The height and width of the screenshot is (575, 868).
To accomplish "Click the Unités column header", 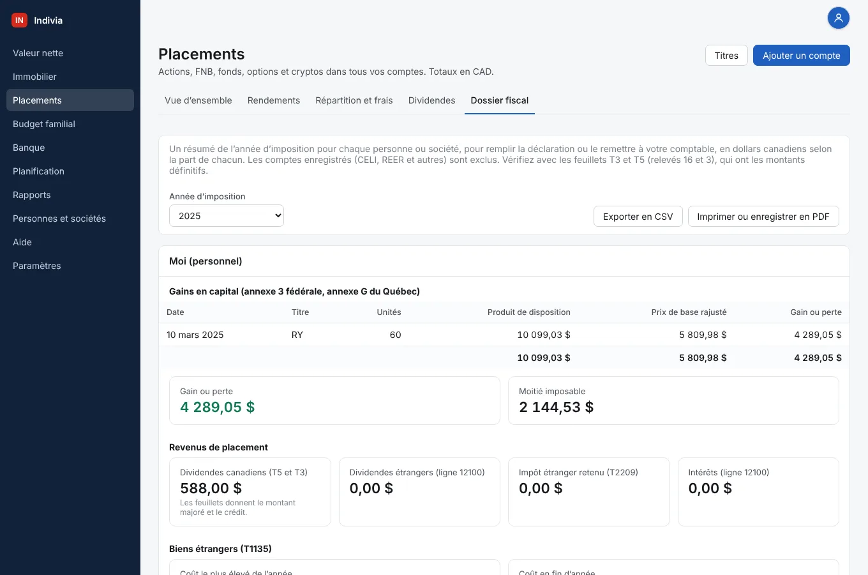I will pyautogui.click(x=389, y=312).
